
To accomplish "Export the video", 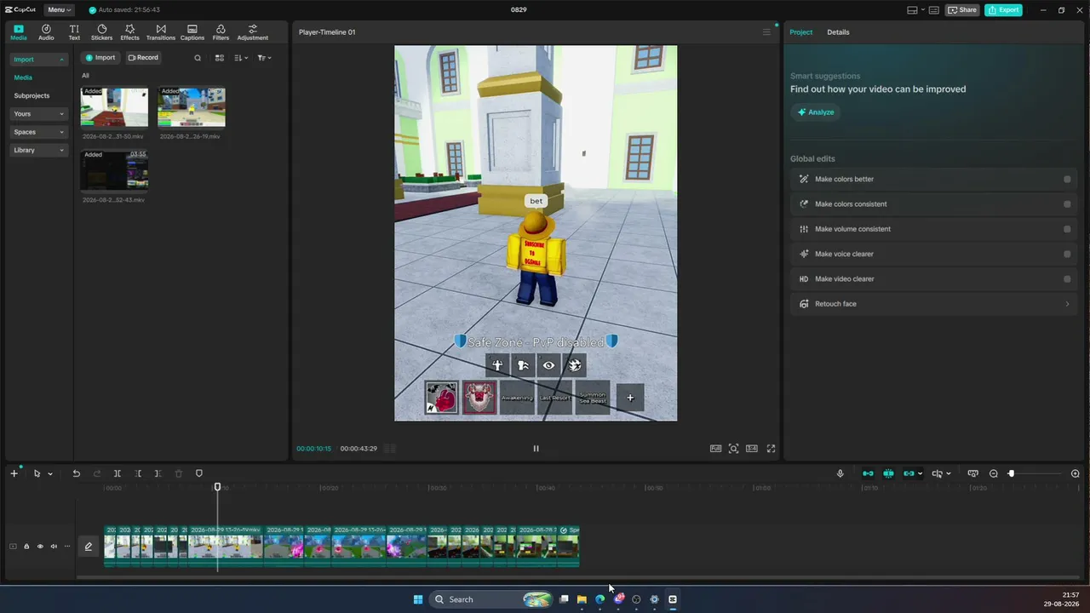I will [x=1003, y=10].
